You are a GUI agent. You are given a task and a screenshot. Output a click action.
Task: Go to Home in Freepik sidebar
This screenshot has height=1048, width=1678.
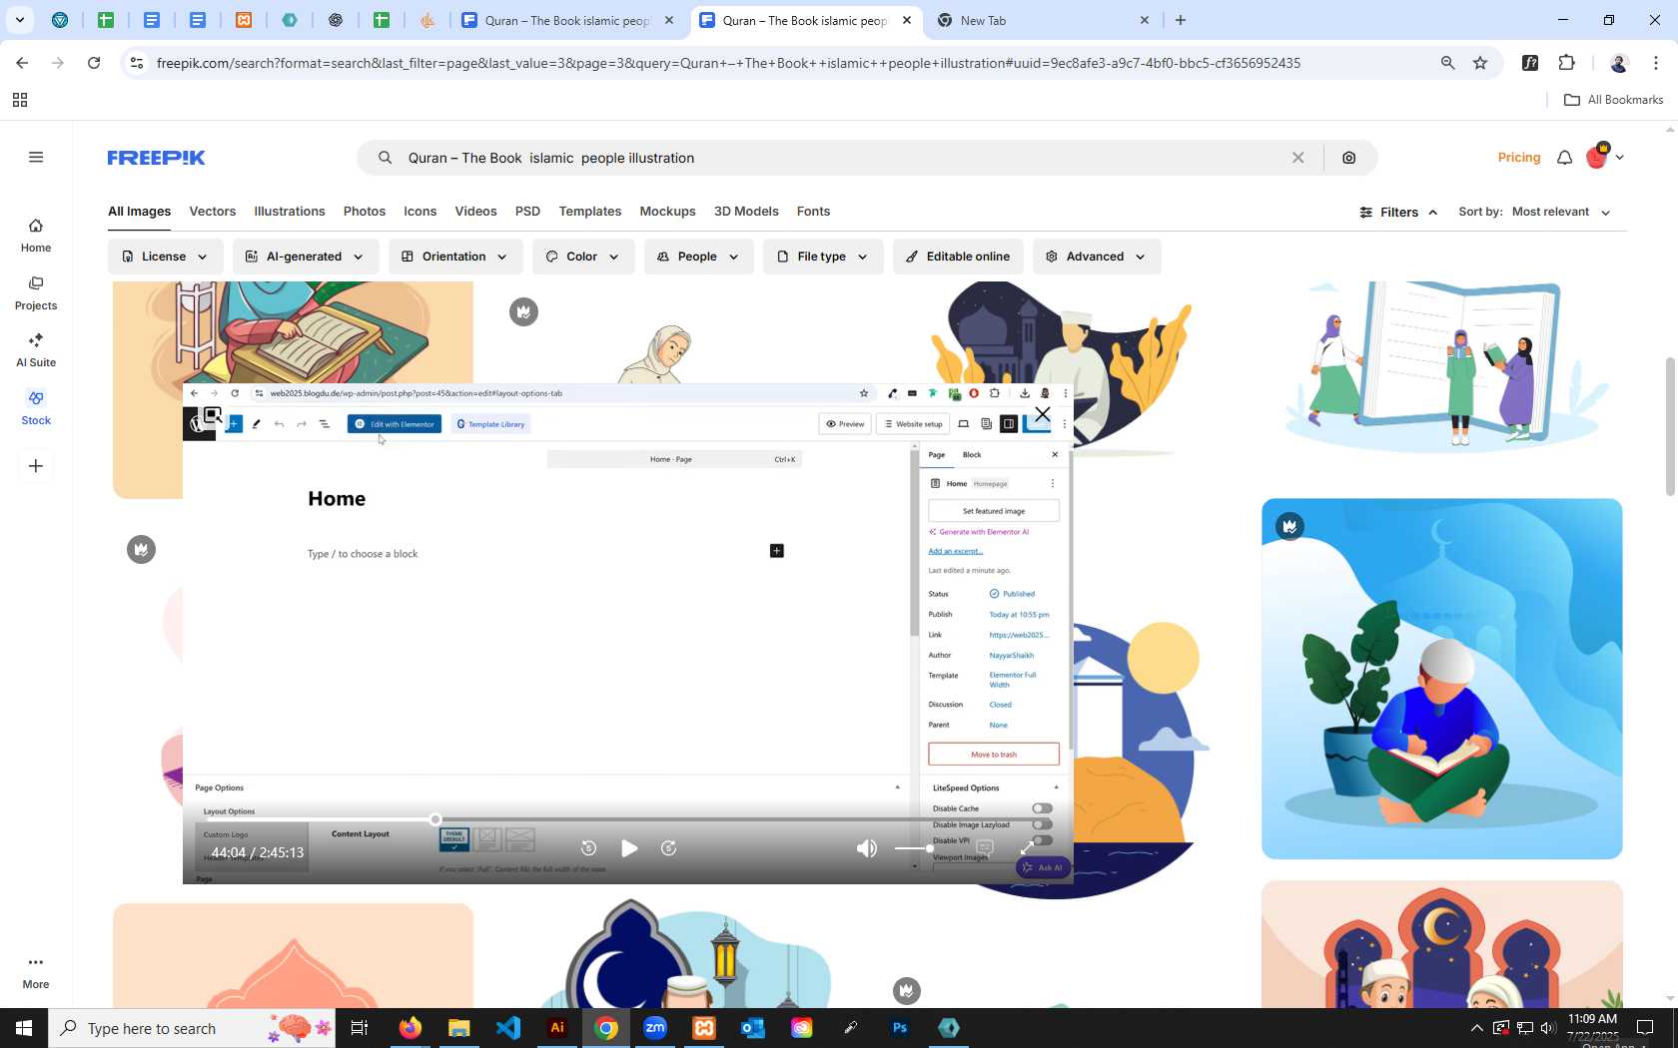click(x=36, y=236)
